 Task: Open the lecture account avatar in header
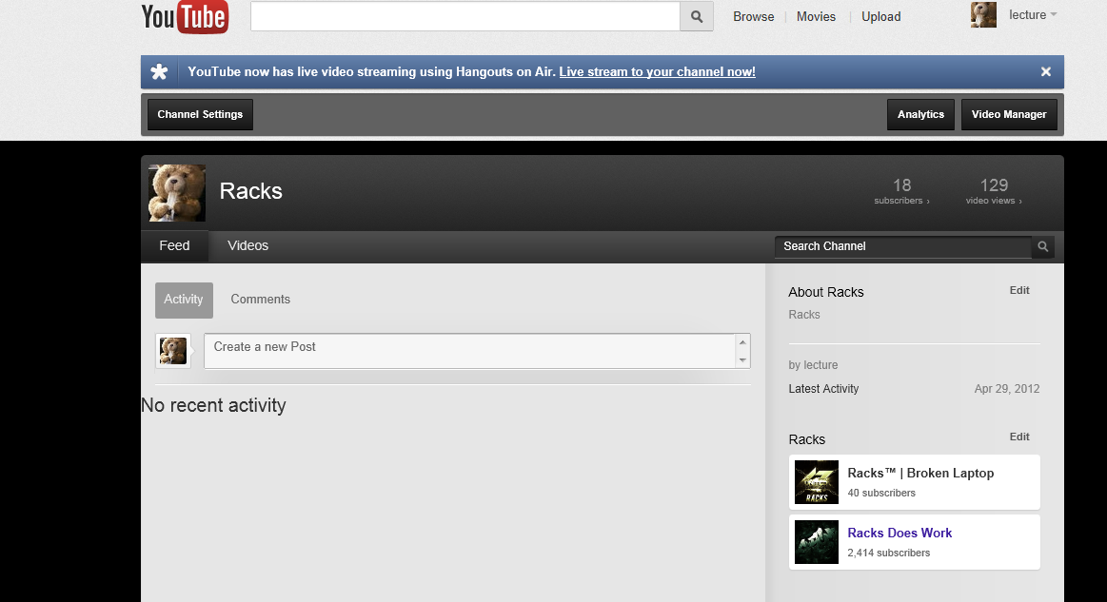point(983,15)
